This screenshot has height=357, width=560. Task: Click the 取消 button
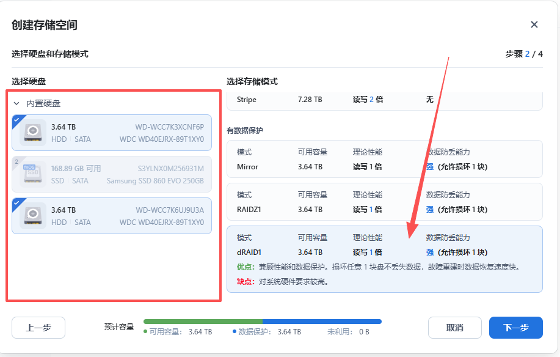(x=454, y=328)
